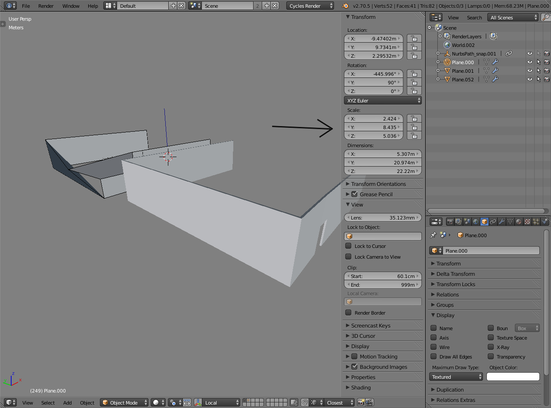Click the Info editor type icon
Screen dimensions: 551x408
pos(11,6)
